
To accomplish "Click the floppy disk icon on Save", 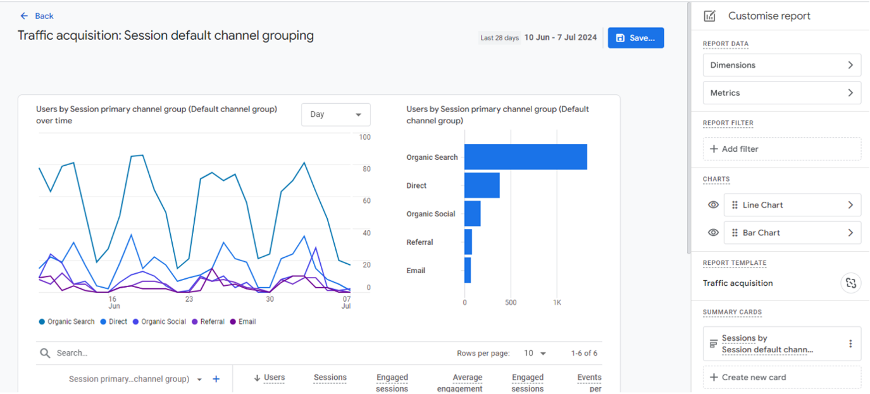I will [620, 38].
